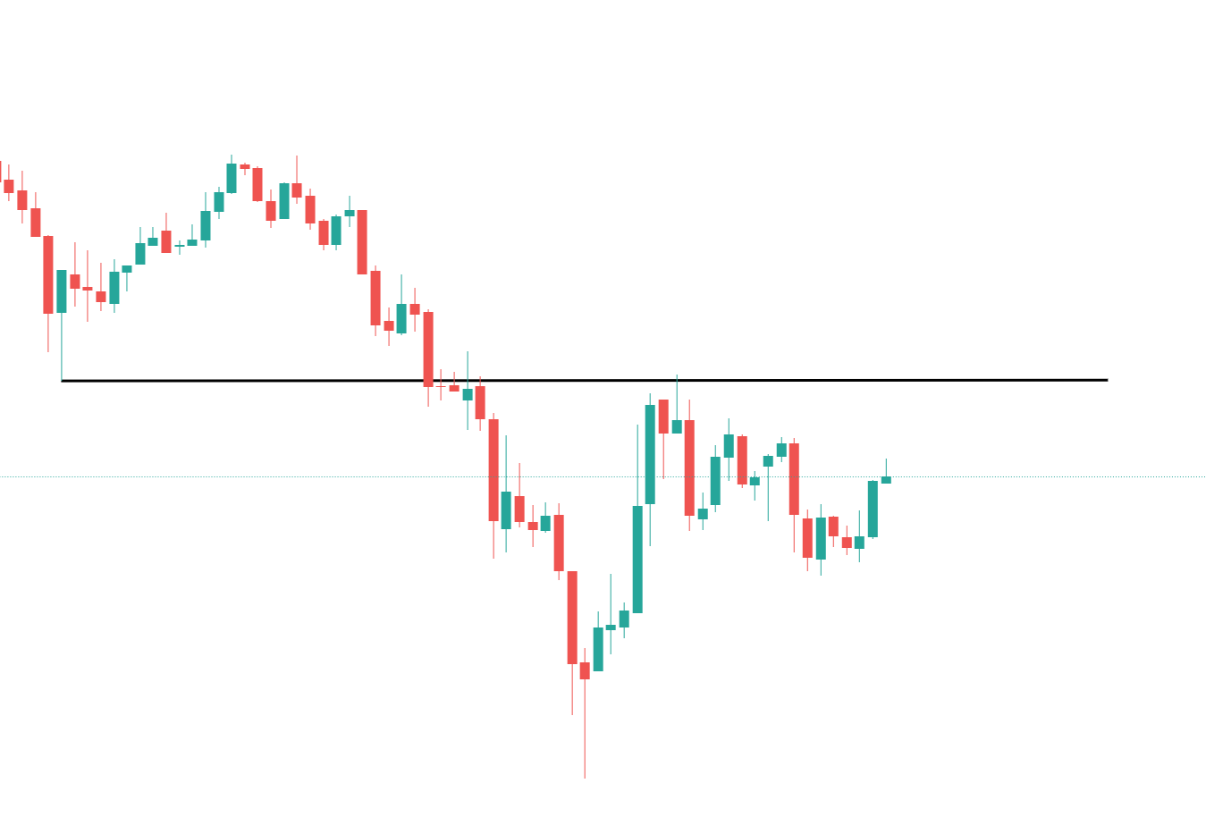The height and width of the screenshot is (817, 1206).
Task: Select the large red candle before the line's starting candle
Action: pyautogui.click(x=48, y=274)
